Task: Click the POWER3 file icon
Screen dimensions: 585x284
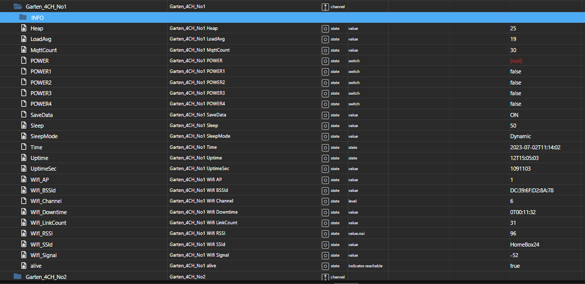Action: point(23,93)
